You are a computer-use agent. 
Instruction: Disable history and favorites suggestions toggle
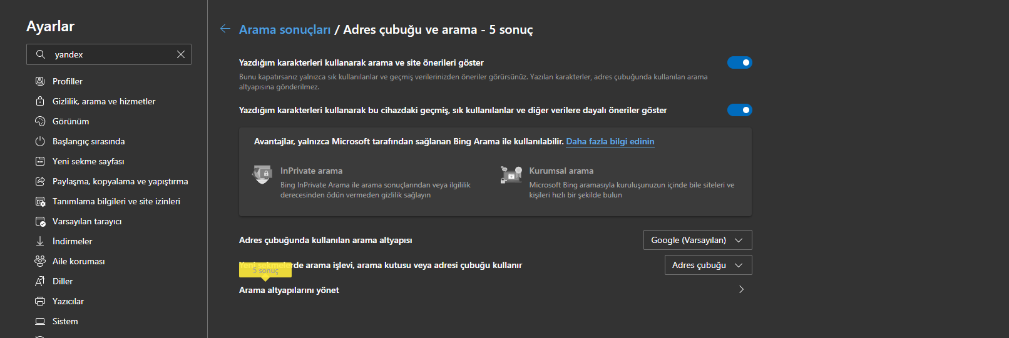click(739, 110)
